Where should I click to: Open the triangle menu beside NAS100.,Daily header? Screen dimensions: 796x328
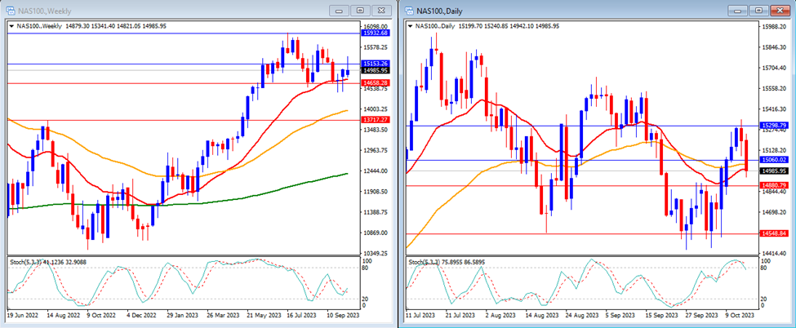click(x=411, y=25)
